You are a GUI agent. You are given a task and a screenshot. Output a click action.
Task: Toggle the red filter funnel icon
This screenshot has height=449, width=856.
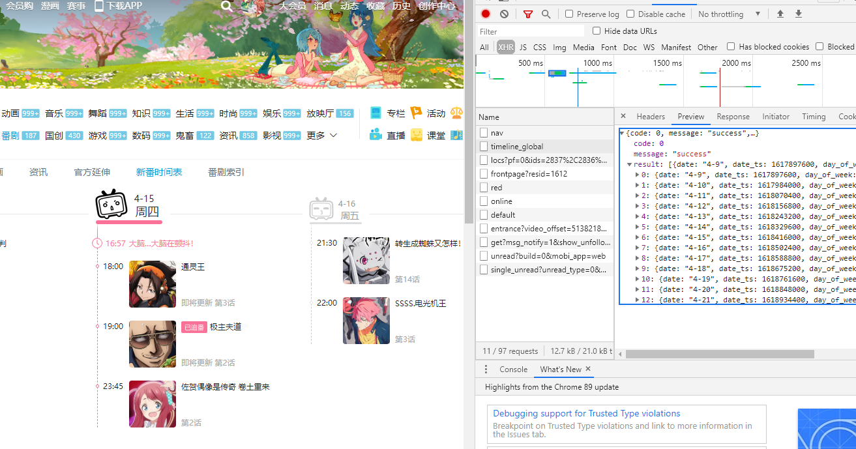point(528,14)
